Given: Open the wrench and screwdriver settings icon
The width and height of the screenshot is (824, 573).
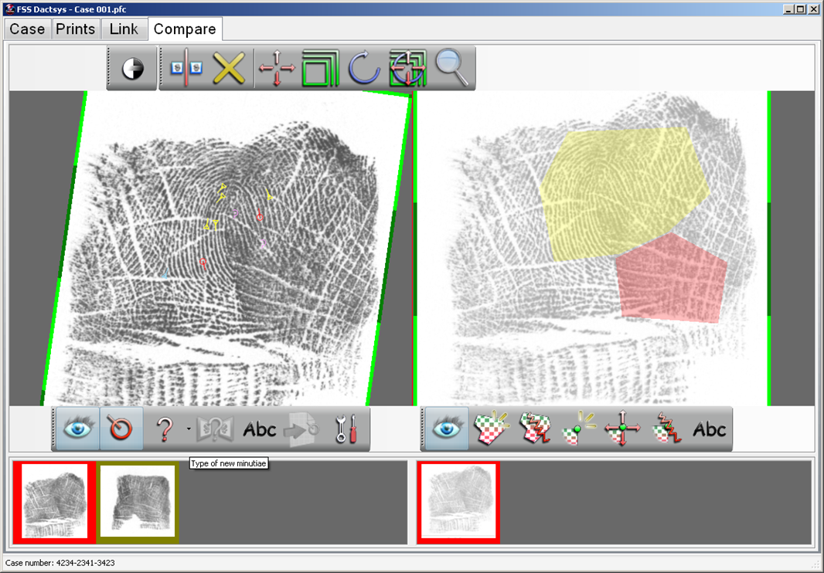Looking at the screenshot, I should click(x=346, y=429).
